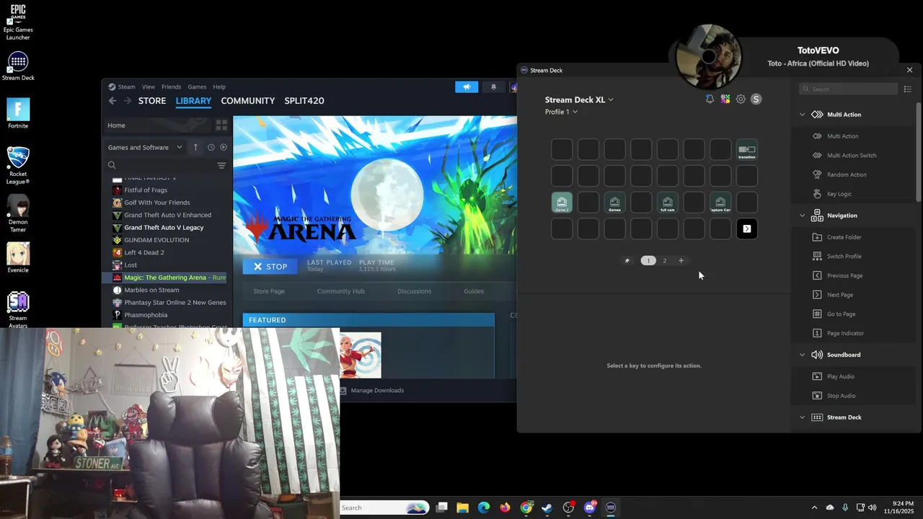Open Stream Deck settings gear
Image resolution: width=923 pixels, height=519 pixels.
click(x=741, y=99)
